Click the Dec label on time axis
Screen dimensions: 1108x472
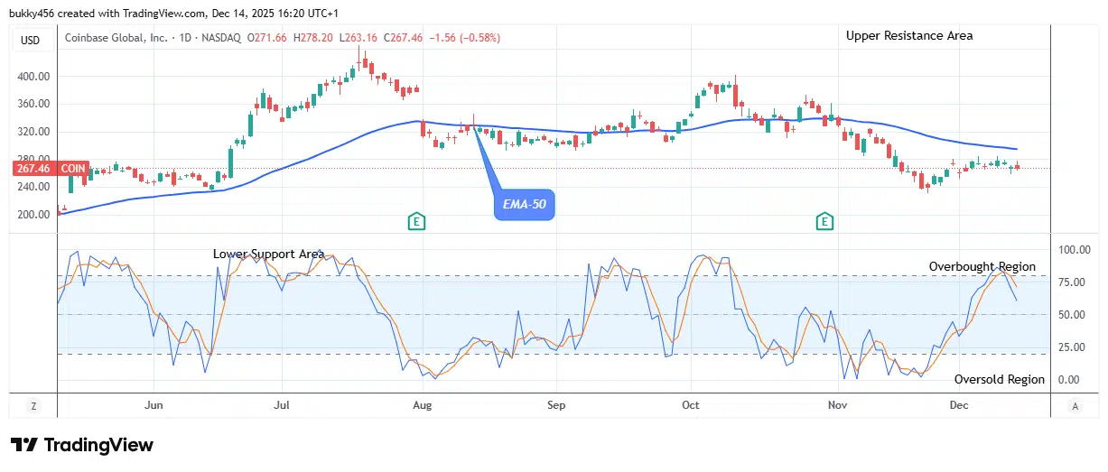[957, 405]
